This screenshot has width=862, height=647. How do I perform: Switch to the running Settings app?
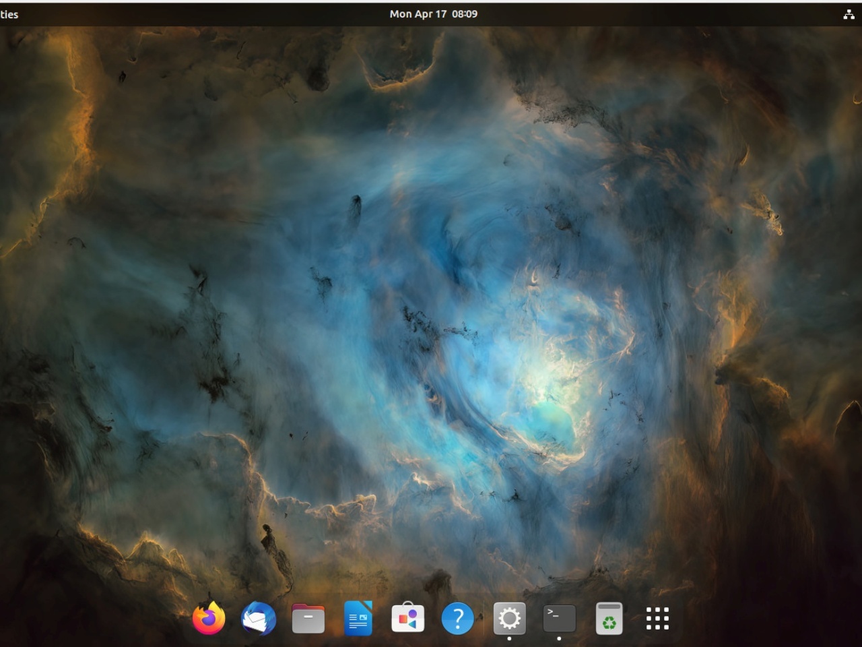(x=509, y=618)
